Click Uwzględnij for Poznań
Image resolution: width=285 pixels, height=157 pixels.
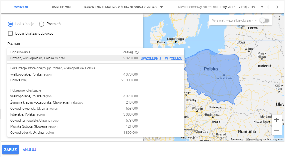pyautogui.click(x=151, y=58)
